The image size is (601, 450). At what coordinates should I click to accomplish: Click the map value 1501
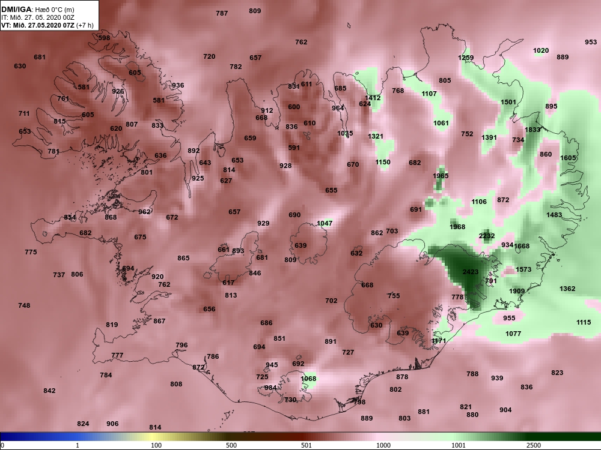tap(508, 102)
